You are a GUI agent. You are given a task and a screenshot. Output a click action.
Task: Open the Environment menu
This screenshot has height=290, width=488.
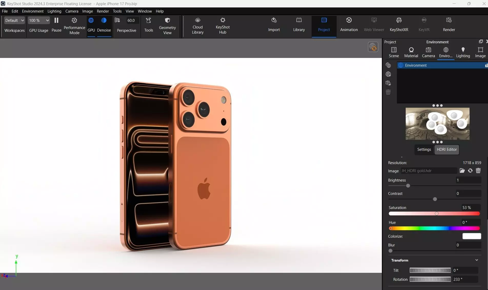click(x=33, y=11)
